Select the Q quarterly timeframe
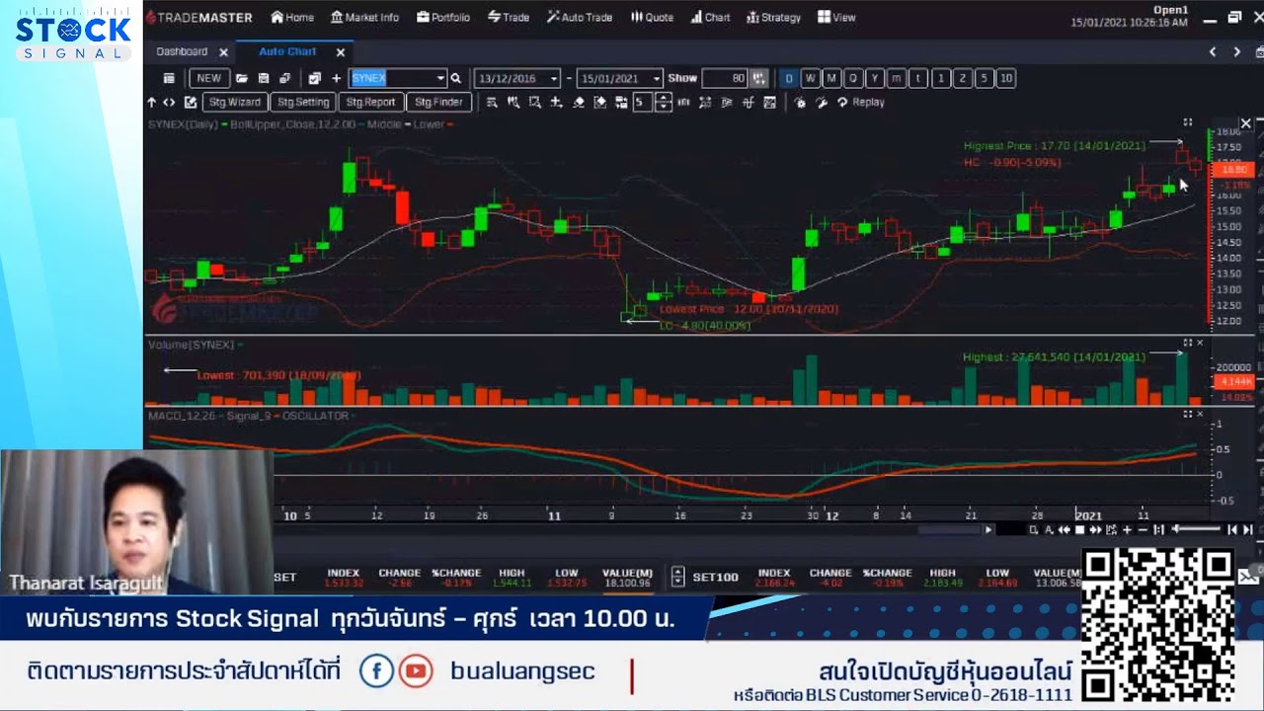The width and height of the screenshot is (1264, 711). [853, 78]
